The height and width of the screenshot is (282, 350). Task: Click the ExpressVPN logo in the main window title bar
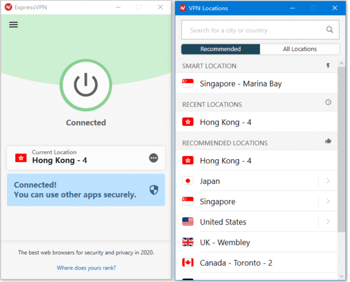8,7
